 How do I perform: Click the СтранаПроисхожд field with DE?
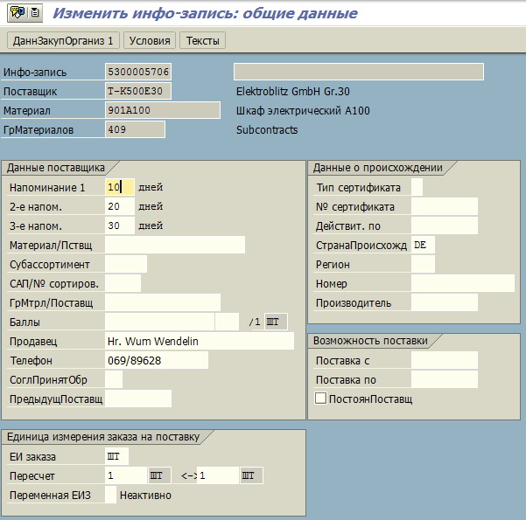(423, 245)
